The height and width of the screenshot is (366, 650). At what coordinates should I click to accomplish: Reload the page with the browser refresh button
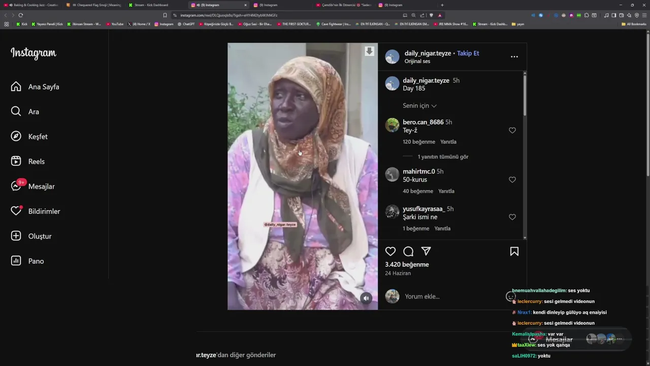tap(20, 15)
